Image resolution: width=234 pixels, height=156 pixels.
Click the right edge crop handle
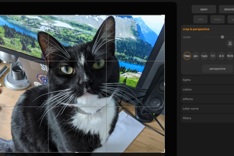click(x=165, y=84)
